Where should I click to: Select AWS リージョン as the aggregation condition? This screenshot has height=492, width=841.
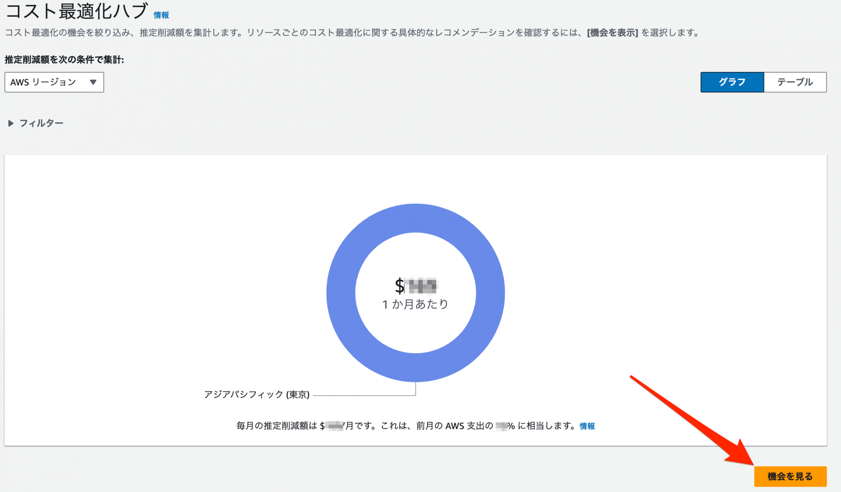[x=54, y=82]
